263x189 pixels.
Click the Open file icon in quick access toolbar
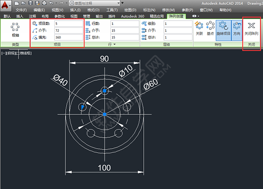23,3
